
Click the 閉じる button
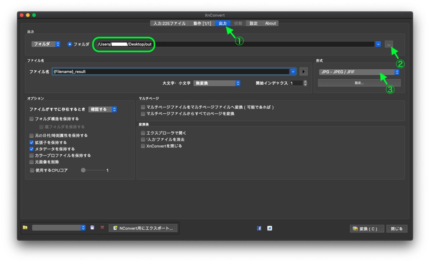click(397, 229)
